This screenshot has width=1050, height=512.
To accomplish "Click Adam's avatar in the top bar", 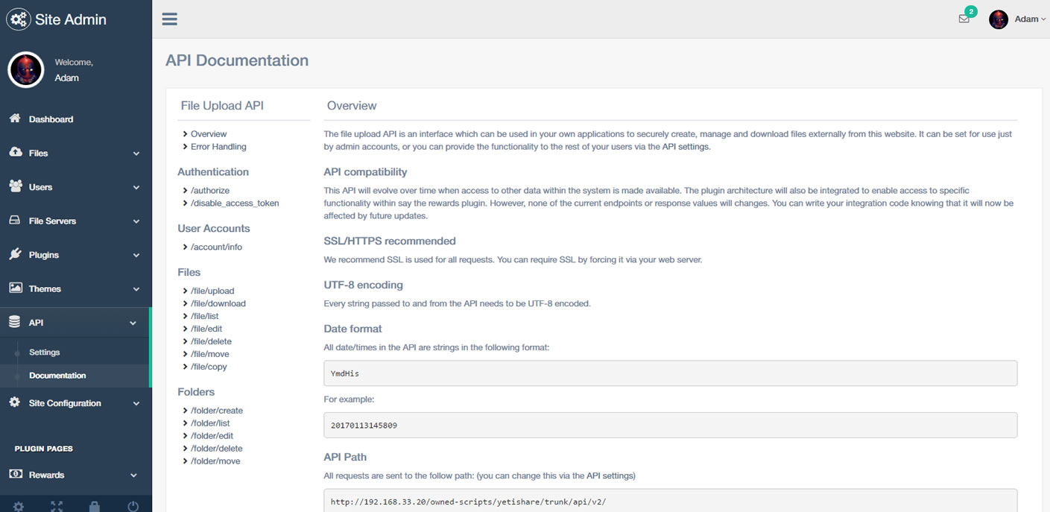I will [999, 19].
